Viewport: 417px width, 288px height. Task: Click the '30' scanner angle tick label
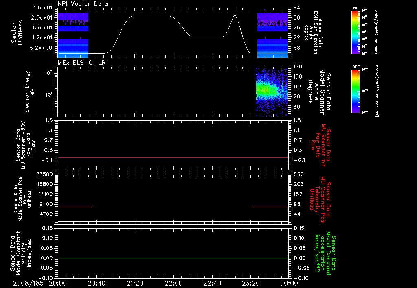click(297, 107)
